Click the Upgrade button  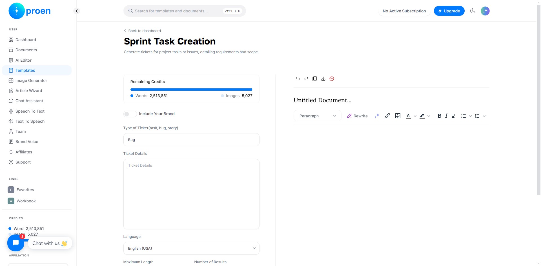click(449, 11)
